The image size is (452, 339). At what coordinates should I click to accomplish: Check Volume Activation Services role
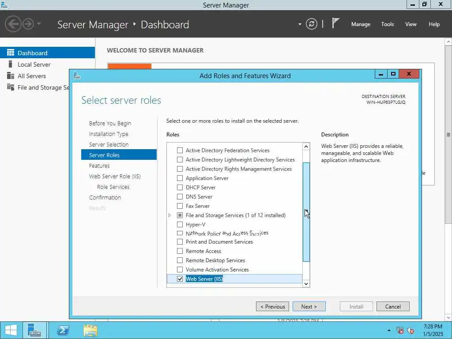click(x=180, y=270)
